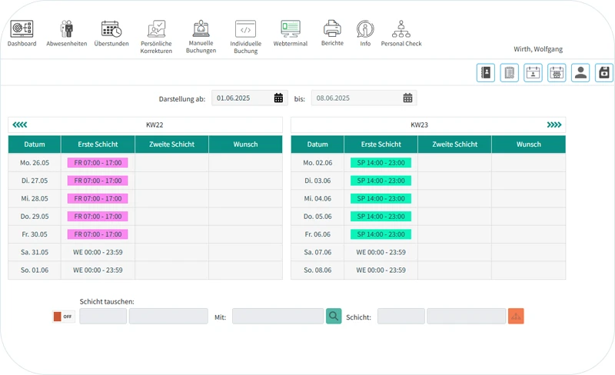Click the 'Mit:' input field
This screenshot has width=615, height=375.
(278, 317)
